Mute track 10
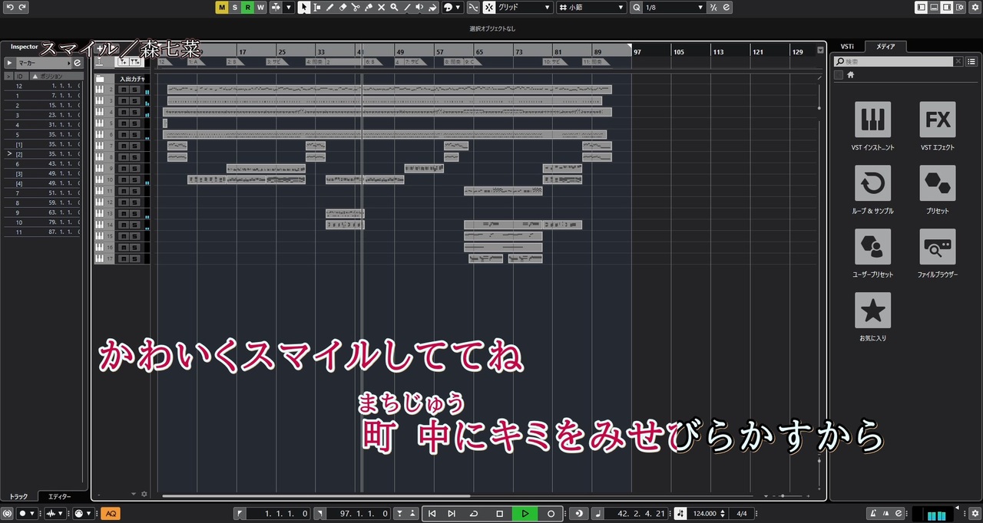 tap(123, 179)
